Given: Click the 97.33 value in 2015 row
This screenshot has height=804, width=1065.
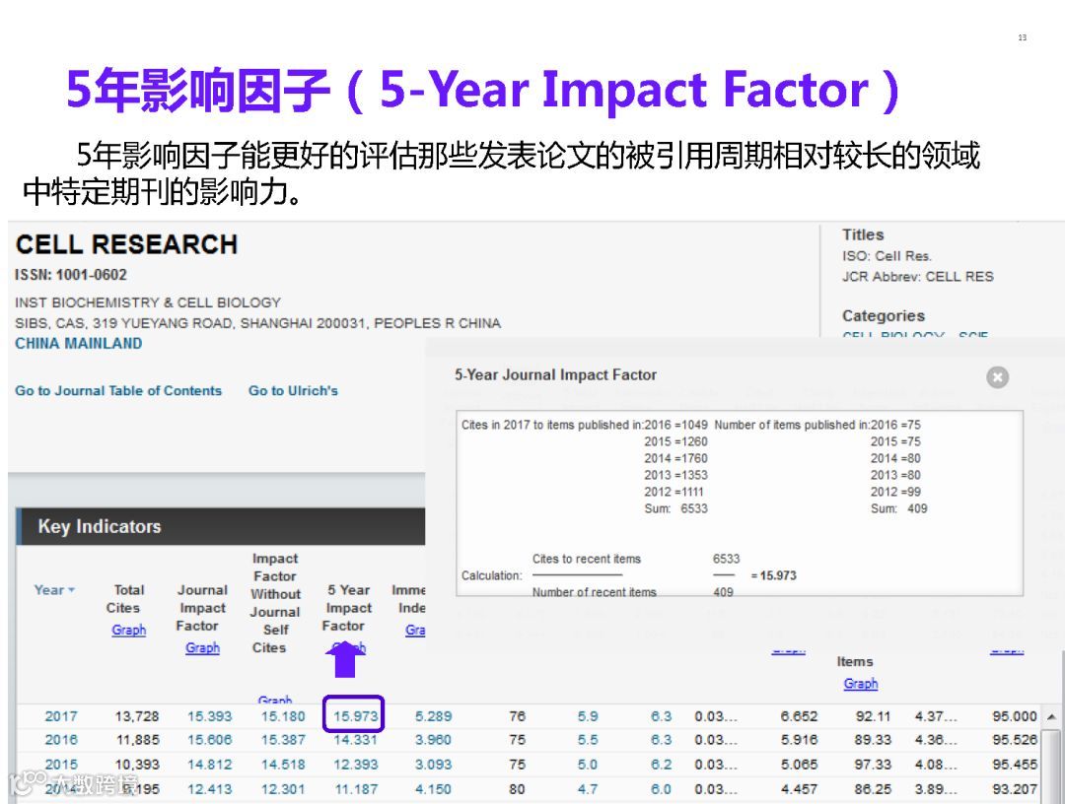Looking at the screenshot, I should point(872,764).
